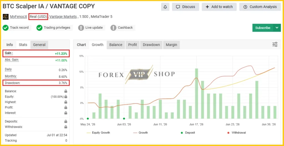Open Custom Analysis
This screenshot has width=284, height=146.
[260, 7]
